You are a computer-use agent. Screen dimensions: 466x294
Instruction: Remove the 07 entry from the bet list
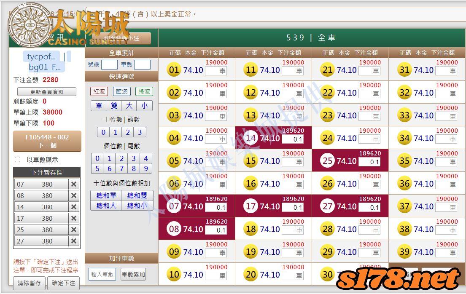pos(74,184)
